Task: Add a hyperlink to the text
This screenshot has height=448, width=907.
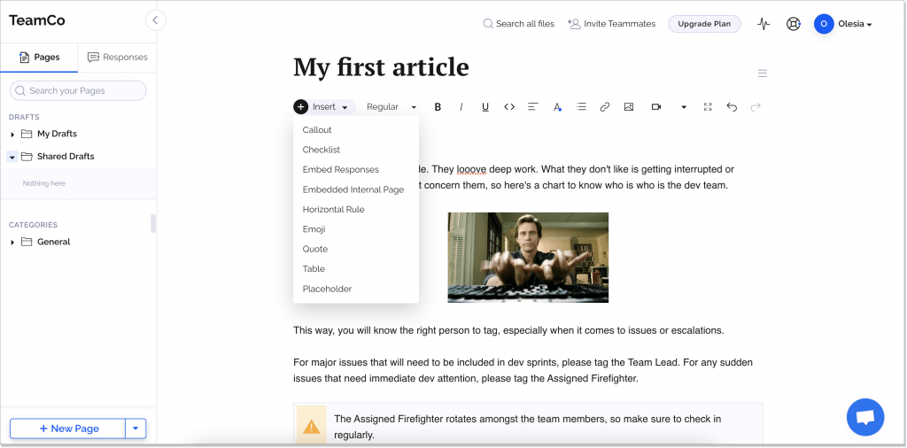Action: coord(605,107)
